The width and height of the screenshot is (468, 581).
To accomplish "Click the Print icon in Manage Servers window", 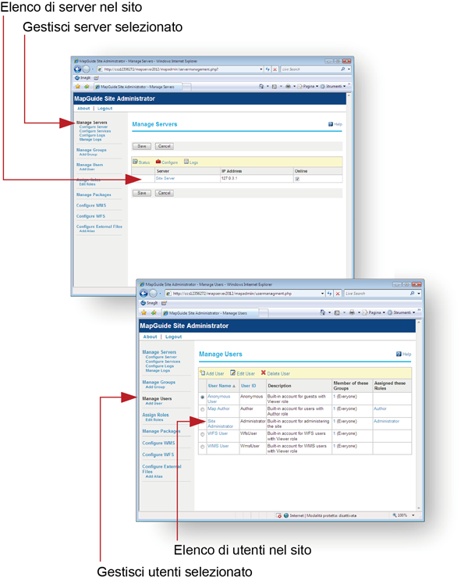I will 288,87.
